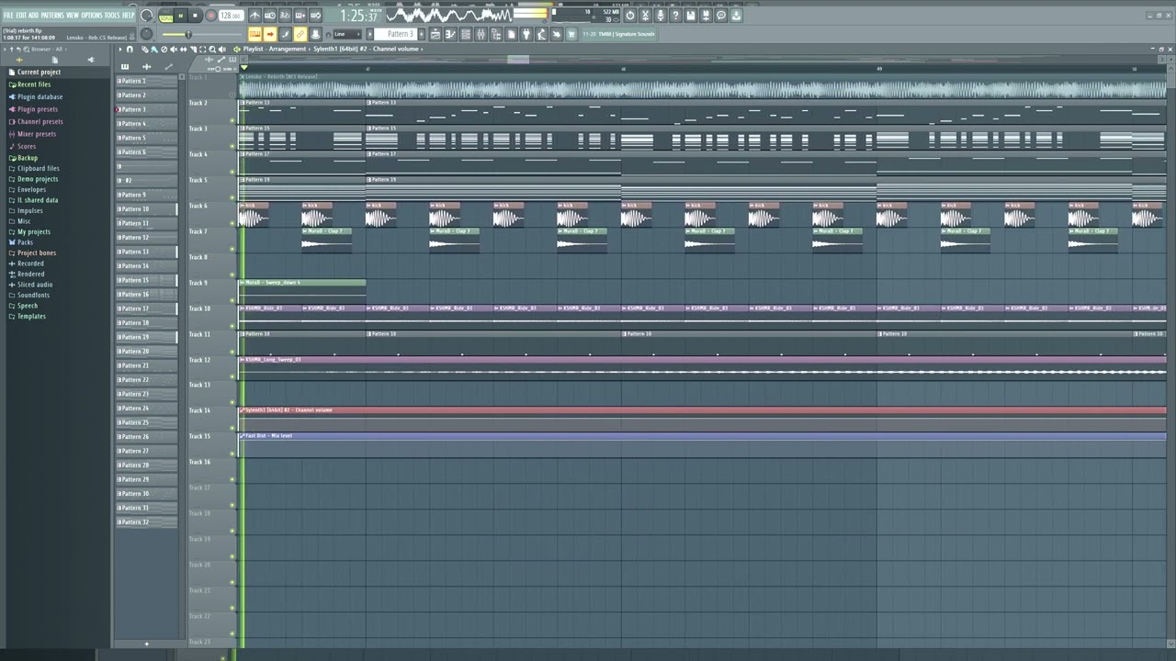
Task: Click the Play/Pause transport button
Action: (x=181, y=16)
